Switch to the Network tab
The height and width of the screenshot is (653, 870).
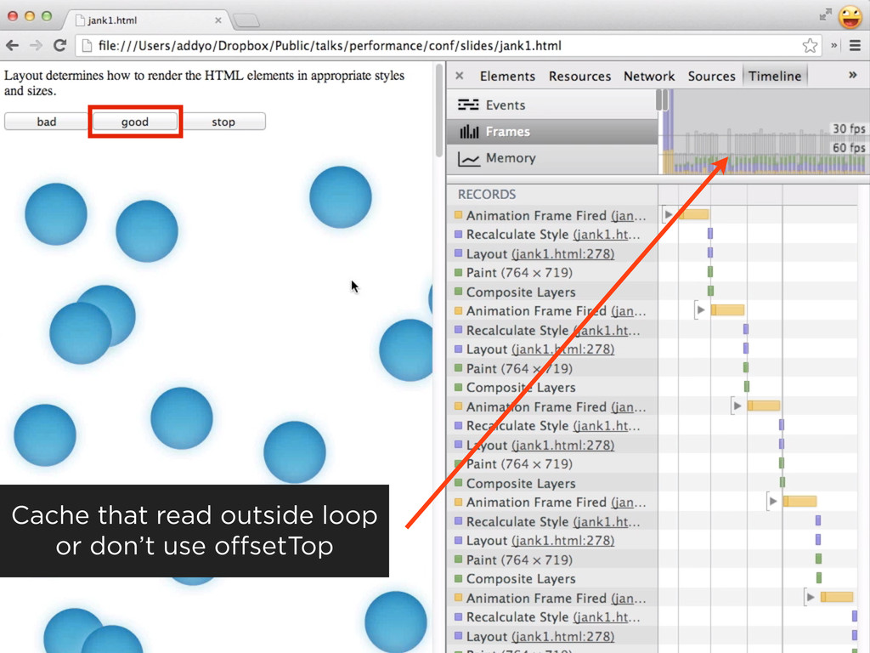649,76
